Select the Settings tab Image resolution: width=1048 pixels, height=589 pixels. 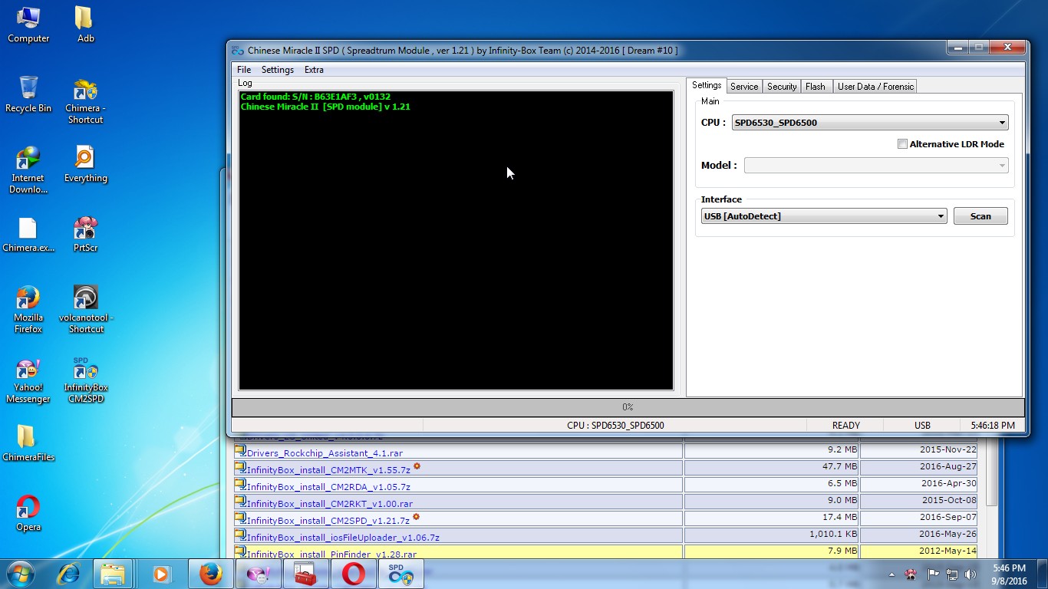pos(707,85)
